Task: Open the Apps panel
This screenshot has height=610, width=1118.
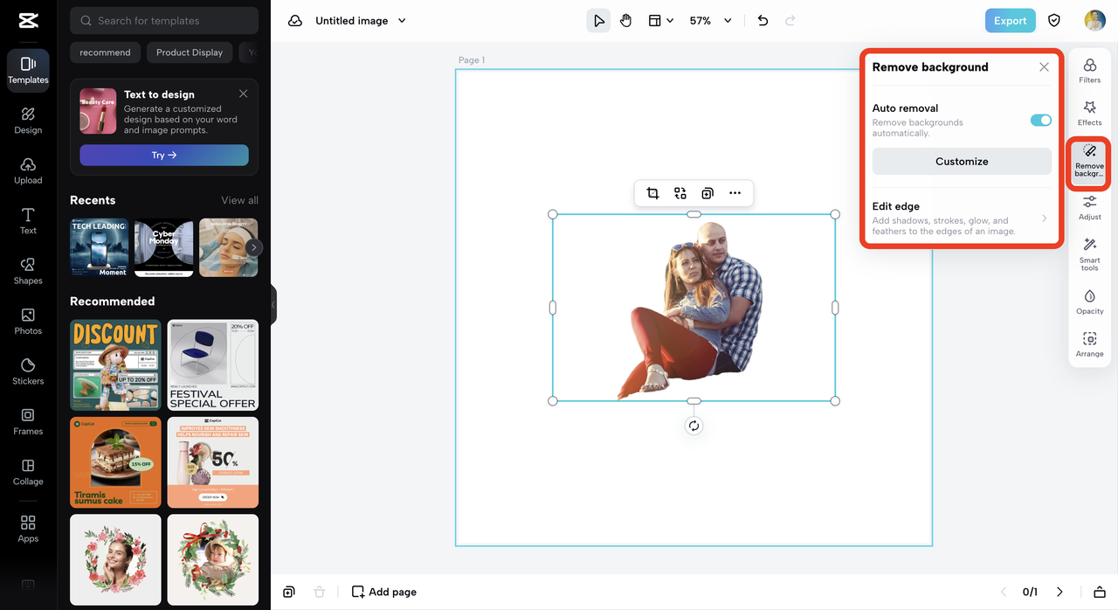Action: pos(28,529)
